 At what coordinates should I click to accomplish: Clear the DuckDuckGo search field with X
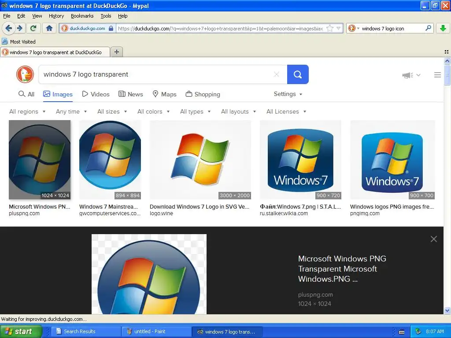(x=277, y=74)
